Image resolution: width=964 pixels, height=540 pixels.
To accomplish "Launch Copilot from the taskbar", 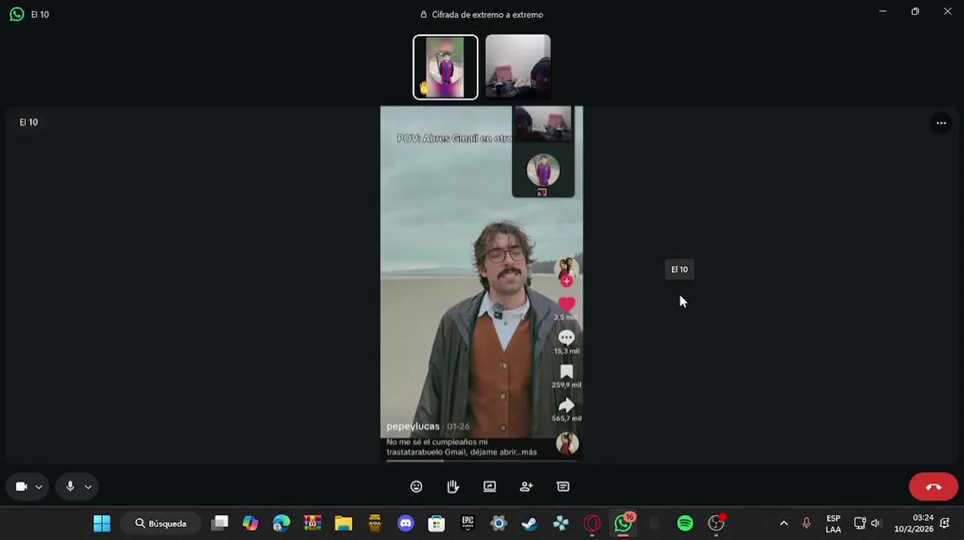I will pyautogui.click(x=250, y=523).
